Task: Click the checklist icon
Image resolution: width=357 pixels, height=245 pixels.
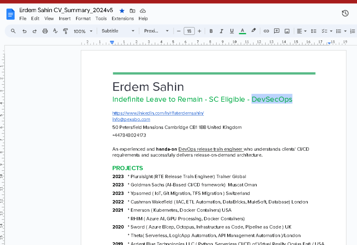Action: coord(325,31)
